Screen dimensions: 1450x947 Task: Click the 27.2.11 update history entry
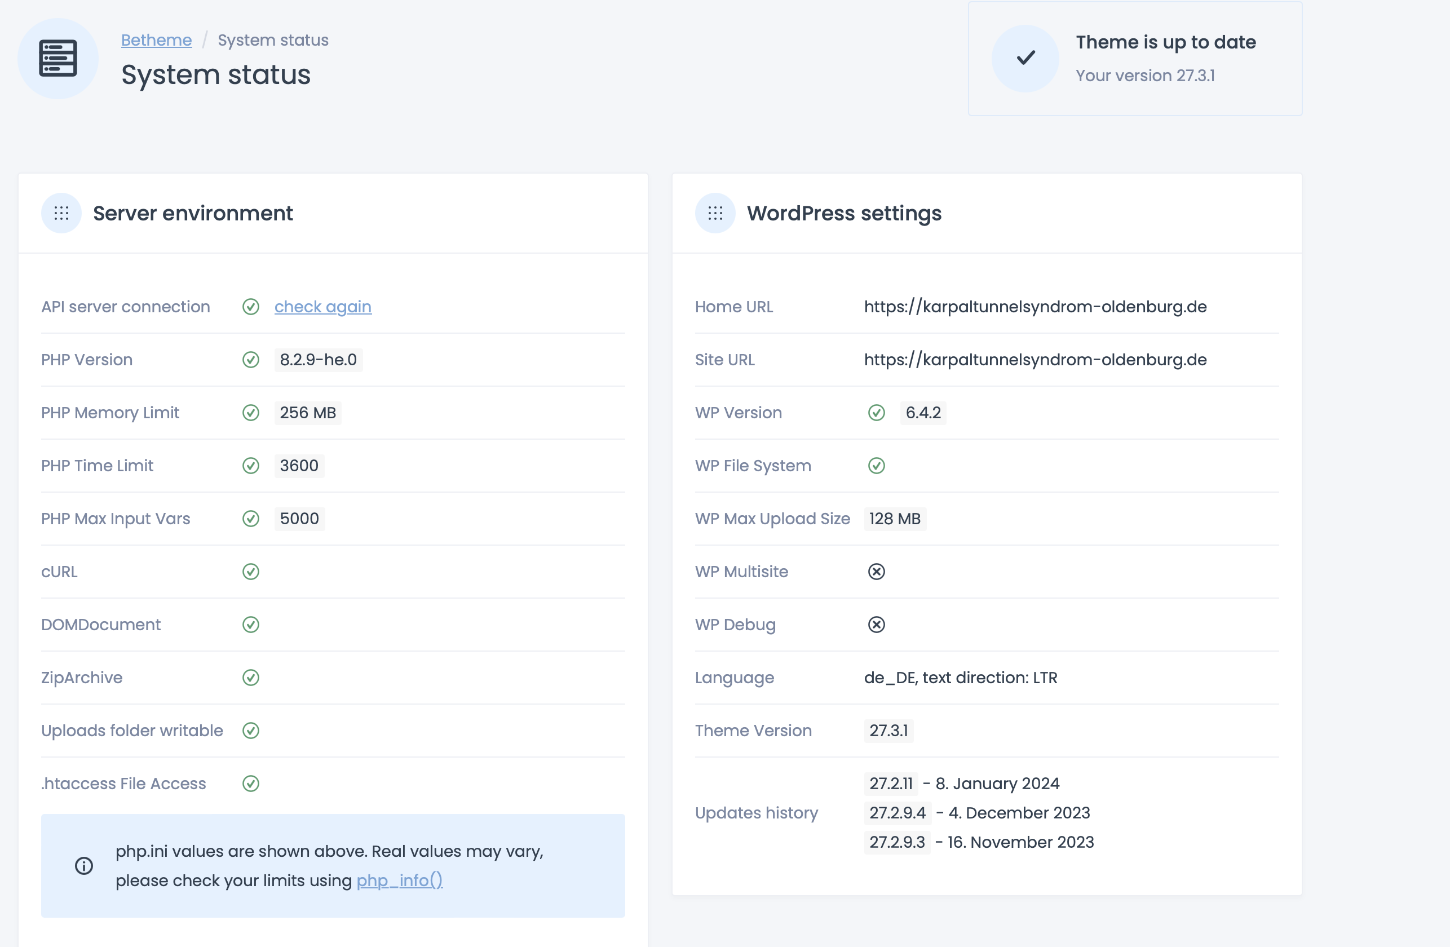[x=962, y=784]
